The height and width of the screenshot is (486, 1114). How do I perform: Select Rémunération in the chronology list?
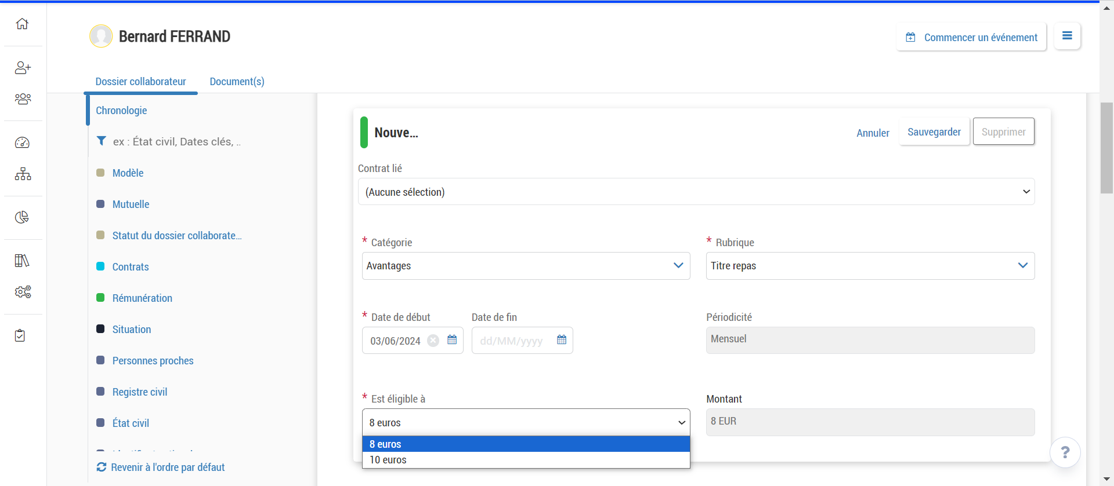142,298
